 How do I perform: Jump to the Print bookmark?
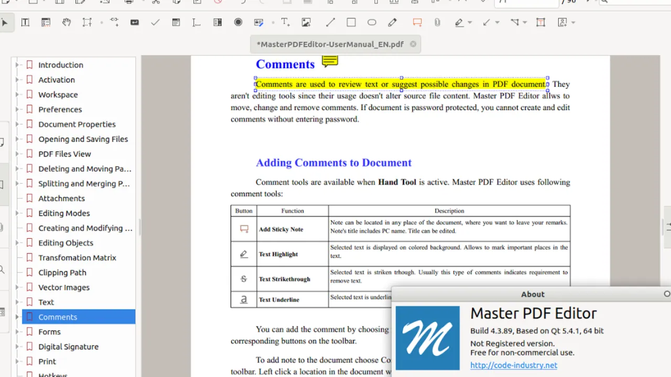47,361
